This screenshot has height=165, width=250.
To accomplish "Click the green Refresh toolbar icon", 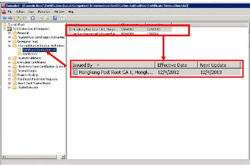I will [x=41, y=18].
